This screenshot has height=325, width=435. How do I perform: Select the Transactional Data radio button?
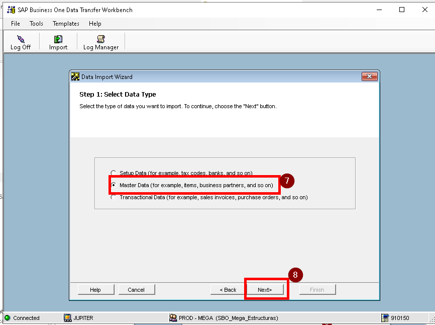point(113,197)
